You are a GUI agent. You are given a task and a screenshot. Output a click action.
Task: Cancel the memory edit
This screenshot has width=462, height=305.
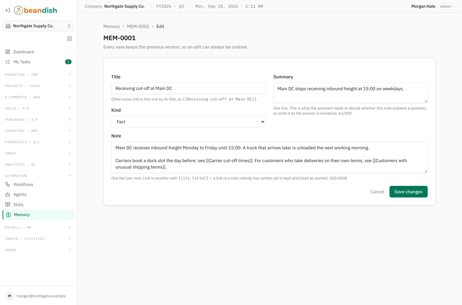click(377, 192)
